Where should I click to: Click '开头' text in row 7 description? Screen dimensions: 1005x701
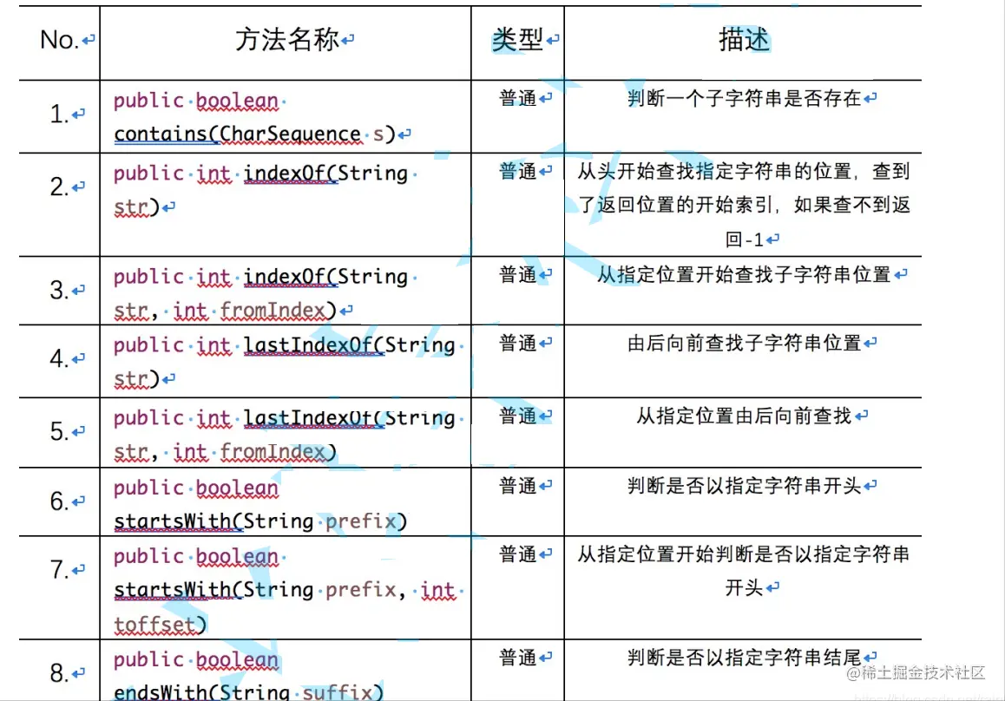pos(744,587)
